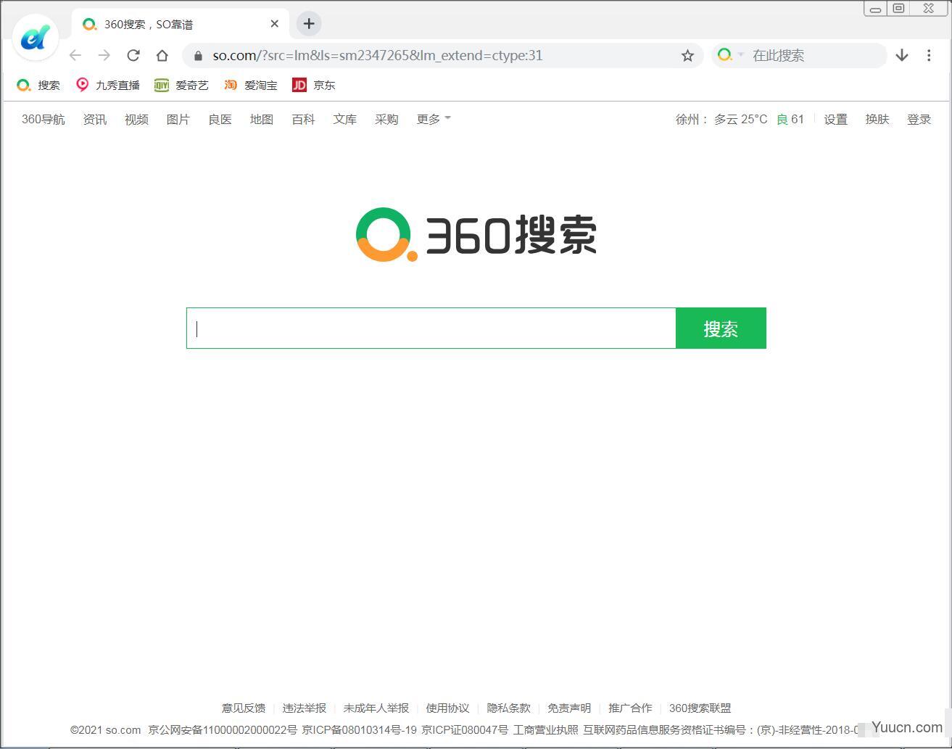View site security lock info
This screenshot has height=749, width=952.
[198, 56]
